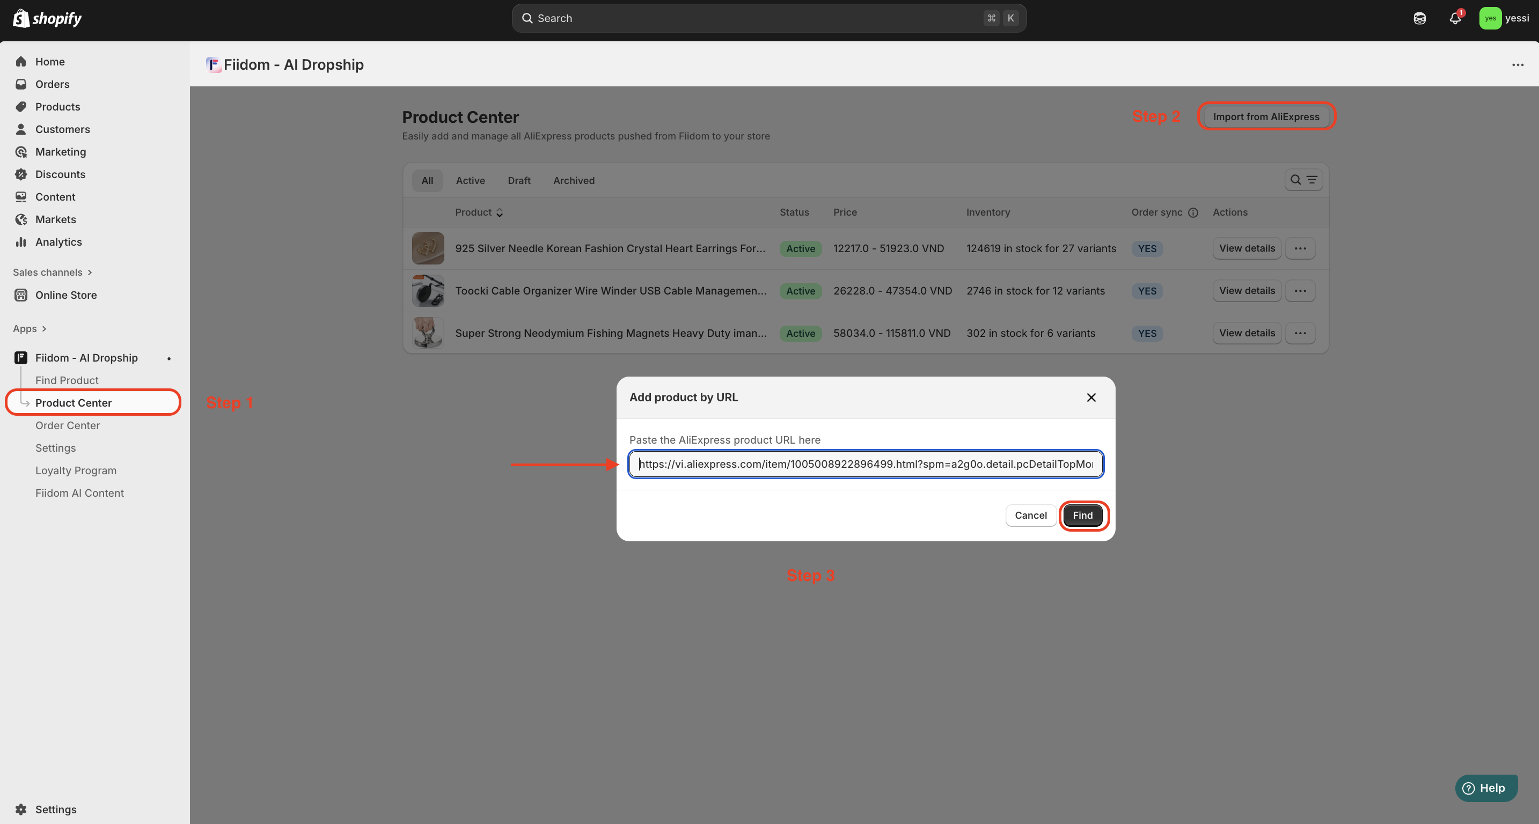Click the Find button
The height and width of the screenshot is (824, 1539).
click(x=1082, y=516)
